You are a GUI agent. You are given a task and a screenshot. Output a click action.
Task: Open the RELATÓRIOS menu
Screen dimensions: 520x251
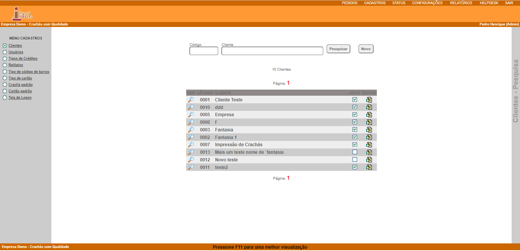pos(461,3)
